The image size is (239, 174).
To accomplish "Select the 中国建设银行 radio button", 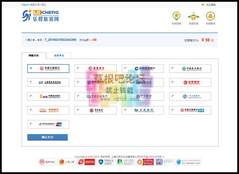I will (125, 68).
